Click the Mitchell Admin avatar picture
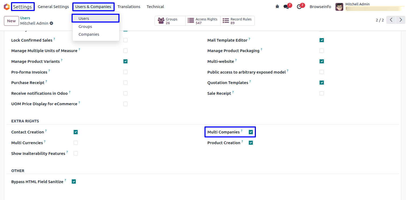This screenshot has width=406, height=200. 339,7
